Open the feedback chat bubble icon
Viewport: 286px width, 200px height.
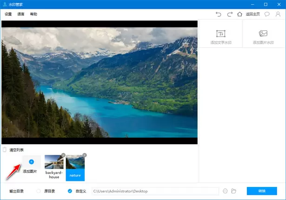point(267,14)
